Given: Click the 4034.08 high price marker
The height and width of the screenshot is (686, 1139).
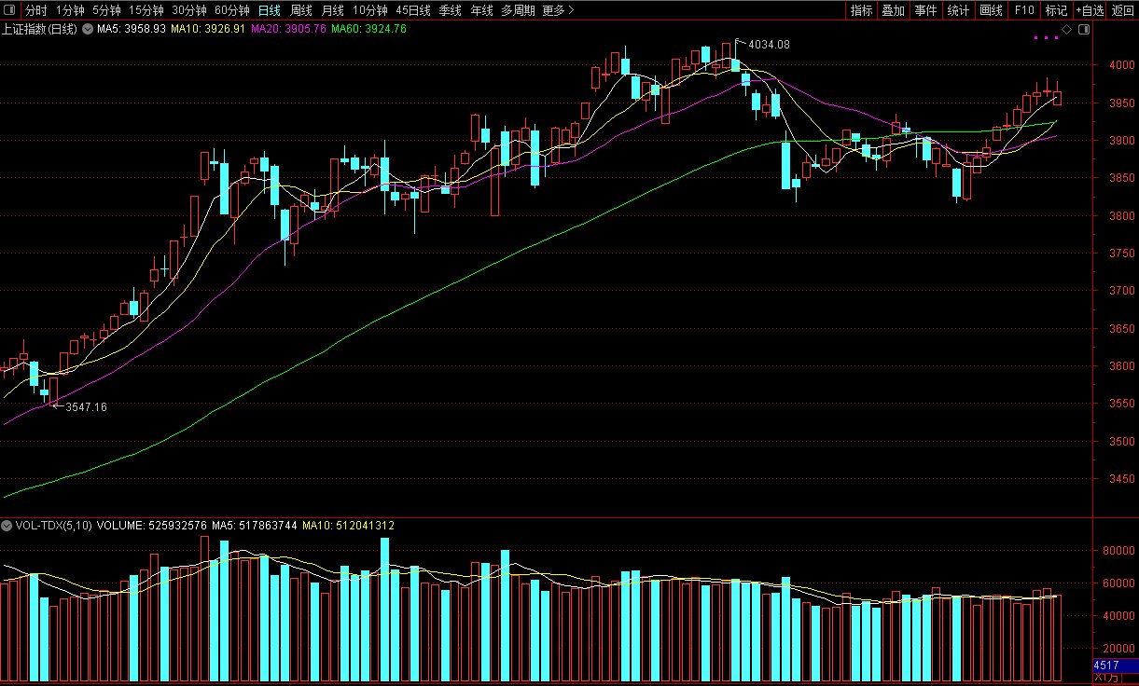Looking at the screenshot, I should [770, 44].
